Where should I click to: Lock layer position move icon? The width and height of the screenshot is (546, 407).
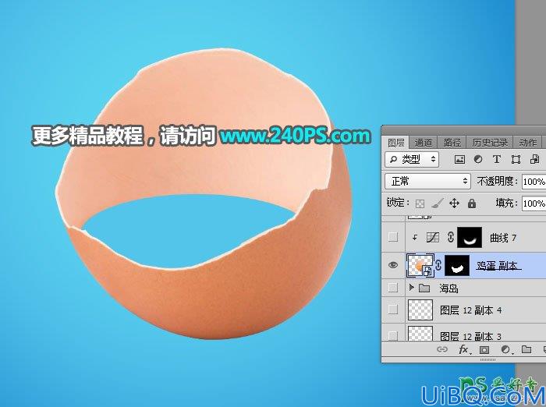455,203
